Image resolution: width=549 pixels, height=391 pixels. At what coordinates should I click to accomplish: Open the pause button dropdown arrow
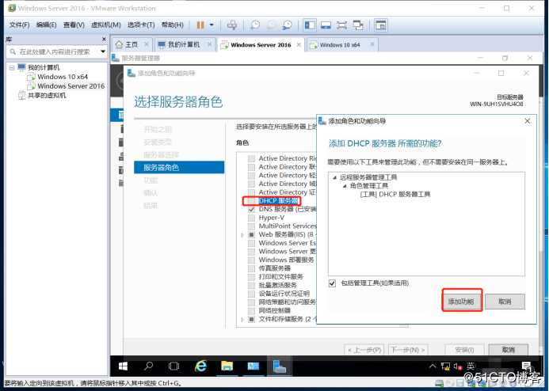212,25
